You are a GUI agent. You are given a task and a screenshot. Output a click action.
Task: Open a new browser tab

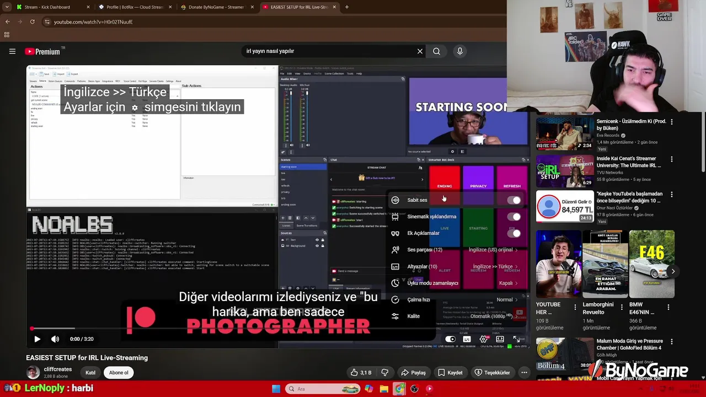[347, 7]
